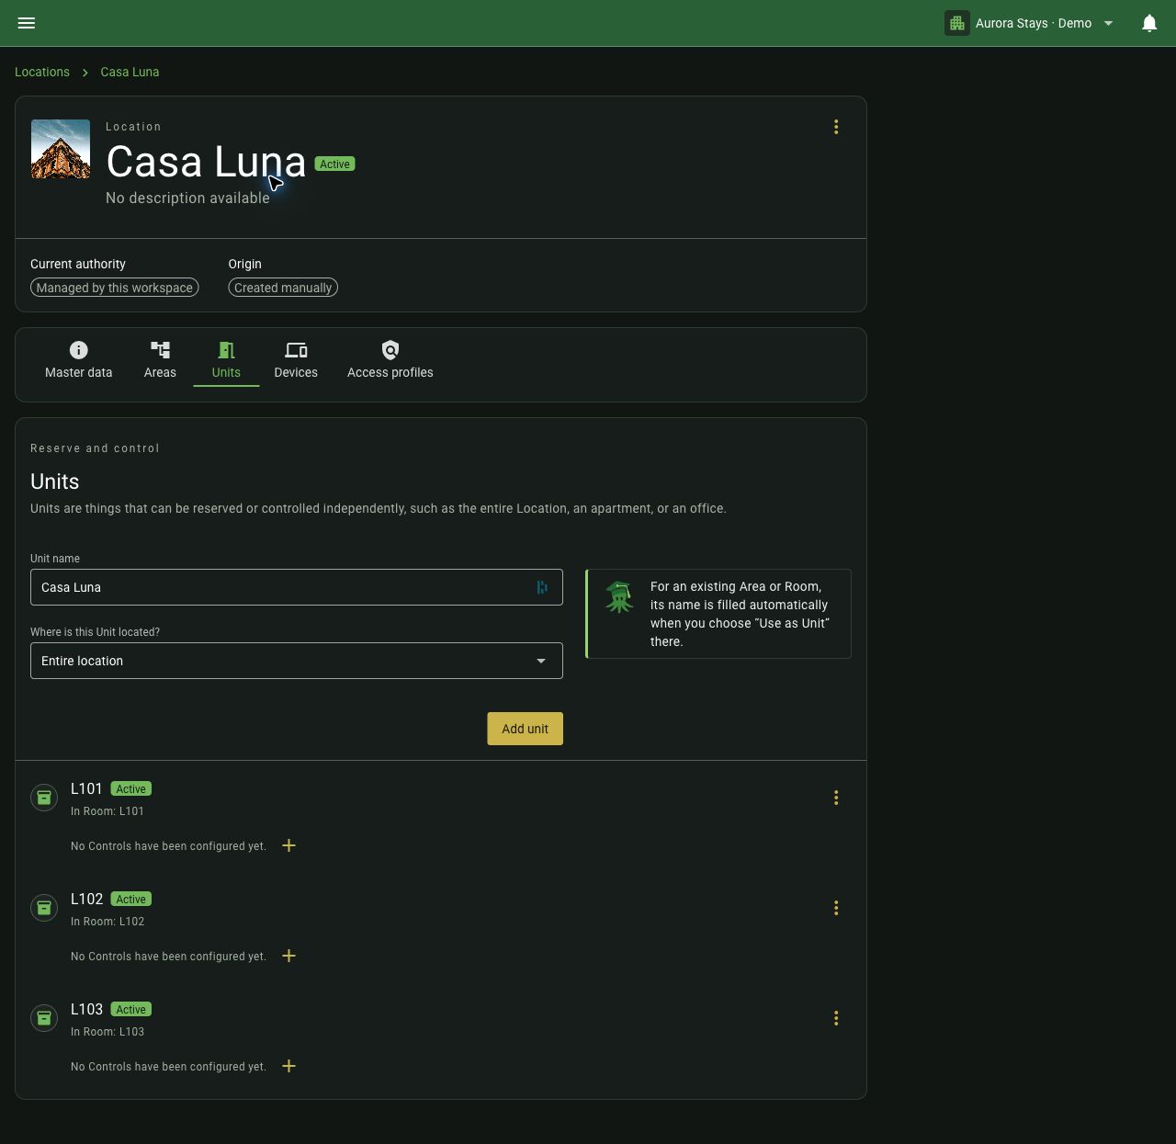Go to Locations breadcrumb link
Screen dimensions: 1176x1144
coord(42,72)
